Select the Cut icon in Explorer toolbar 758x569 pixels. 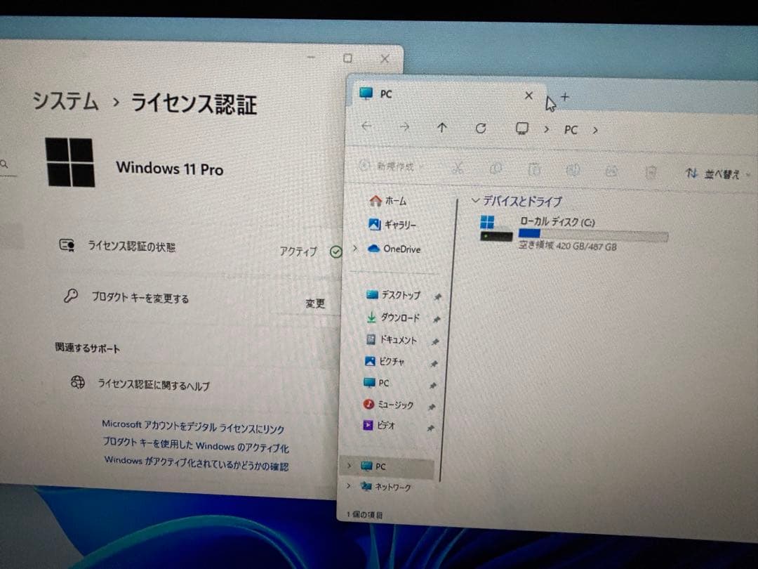pyautogui.click(x=458, y=169)
